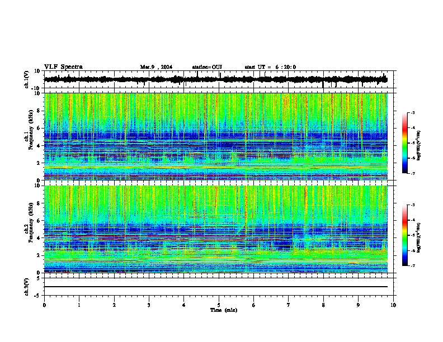Click ch.2 "Frequency (kHz)" y-axis label
The height and width of the screenshot is (342, 443).
tap(31, 222)
